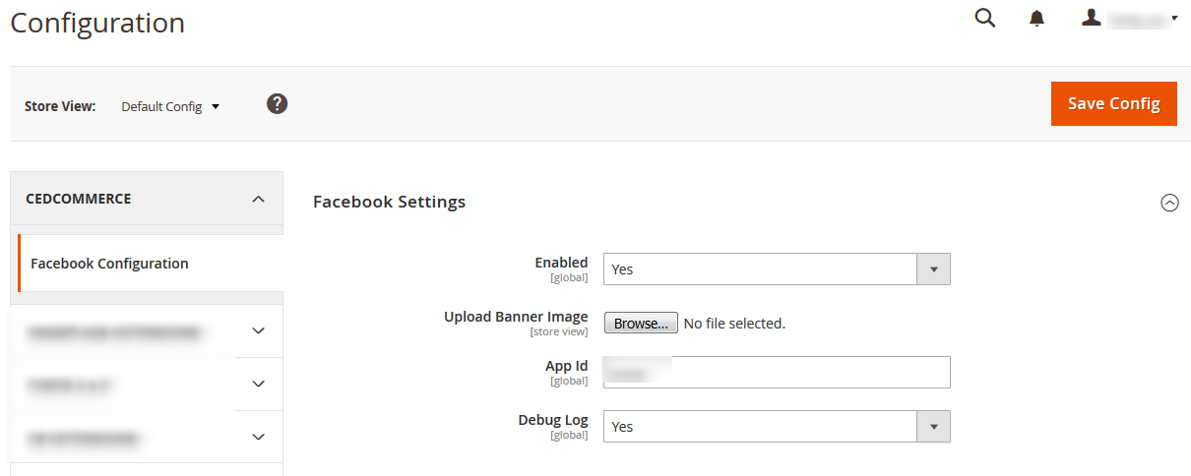
Task: Expand the second blurred sidebar group
Action: click(x=147, y=384)
